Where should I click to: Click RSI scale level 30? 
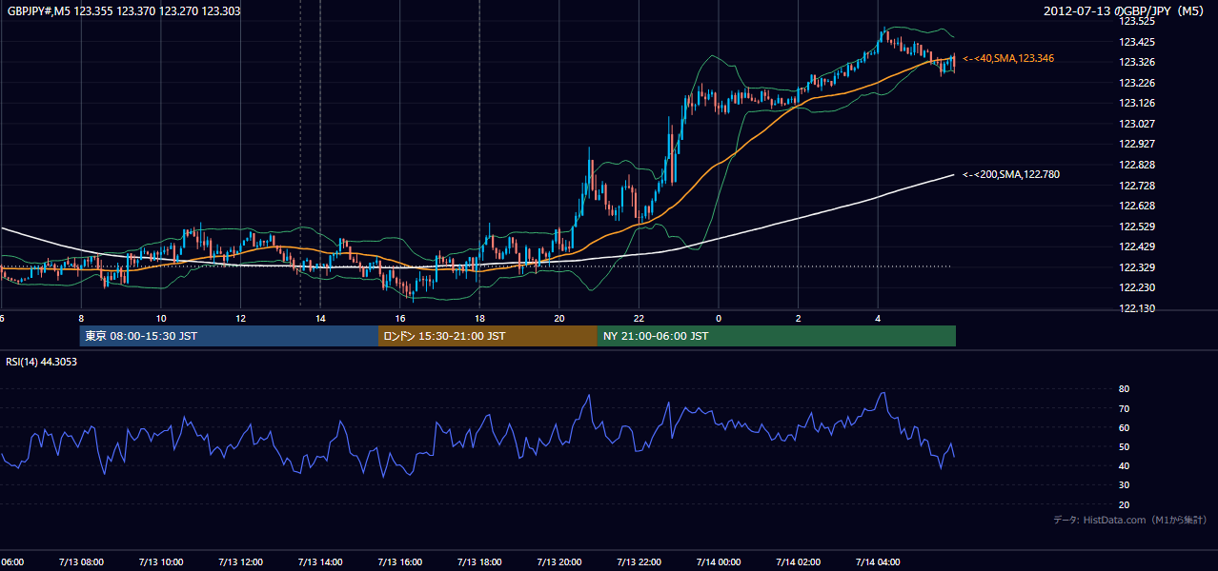[1124, 485]
